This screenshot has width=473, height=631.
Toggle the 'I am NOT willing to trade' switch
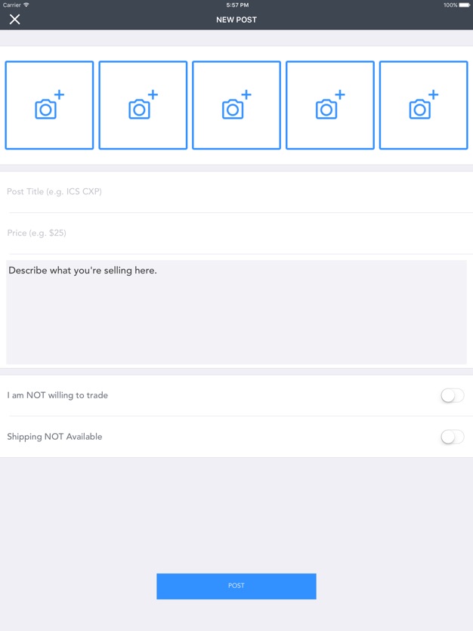(452, 395)
